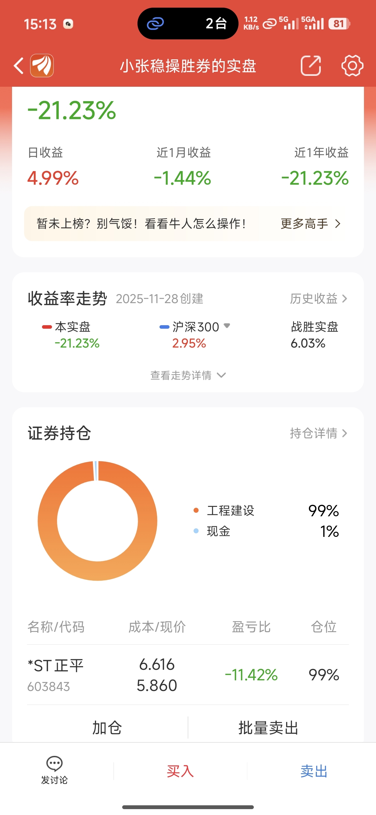Tap the 加仓 button

[x=107, y=728]
